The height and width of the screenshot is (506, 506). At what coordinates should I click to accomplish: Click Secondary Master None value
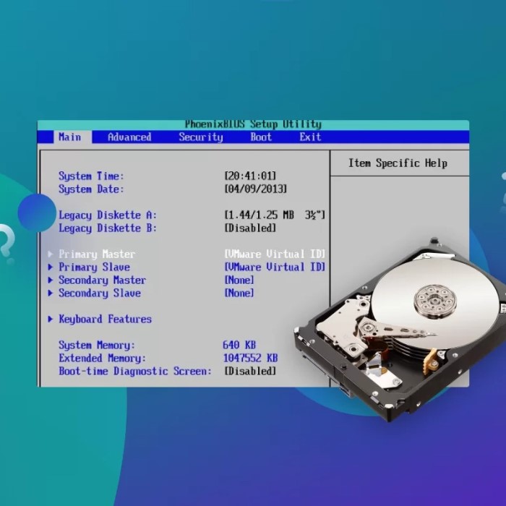coord(239,280)
